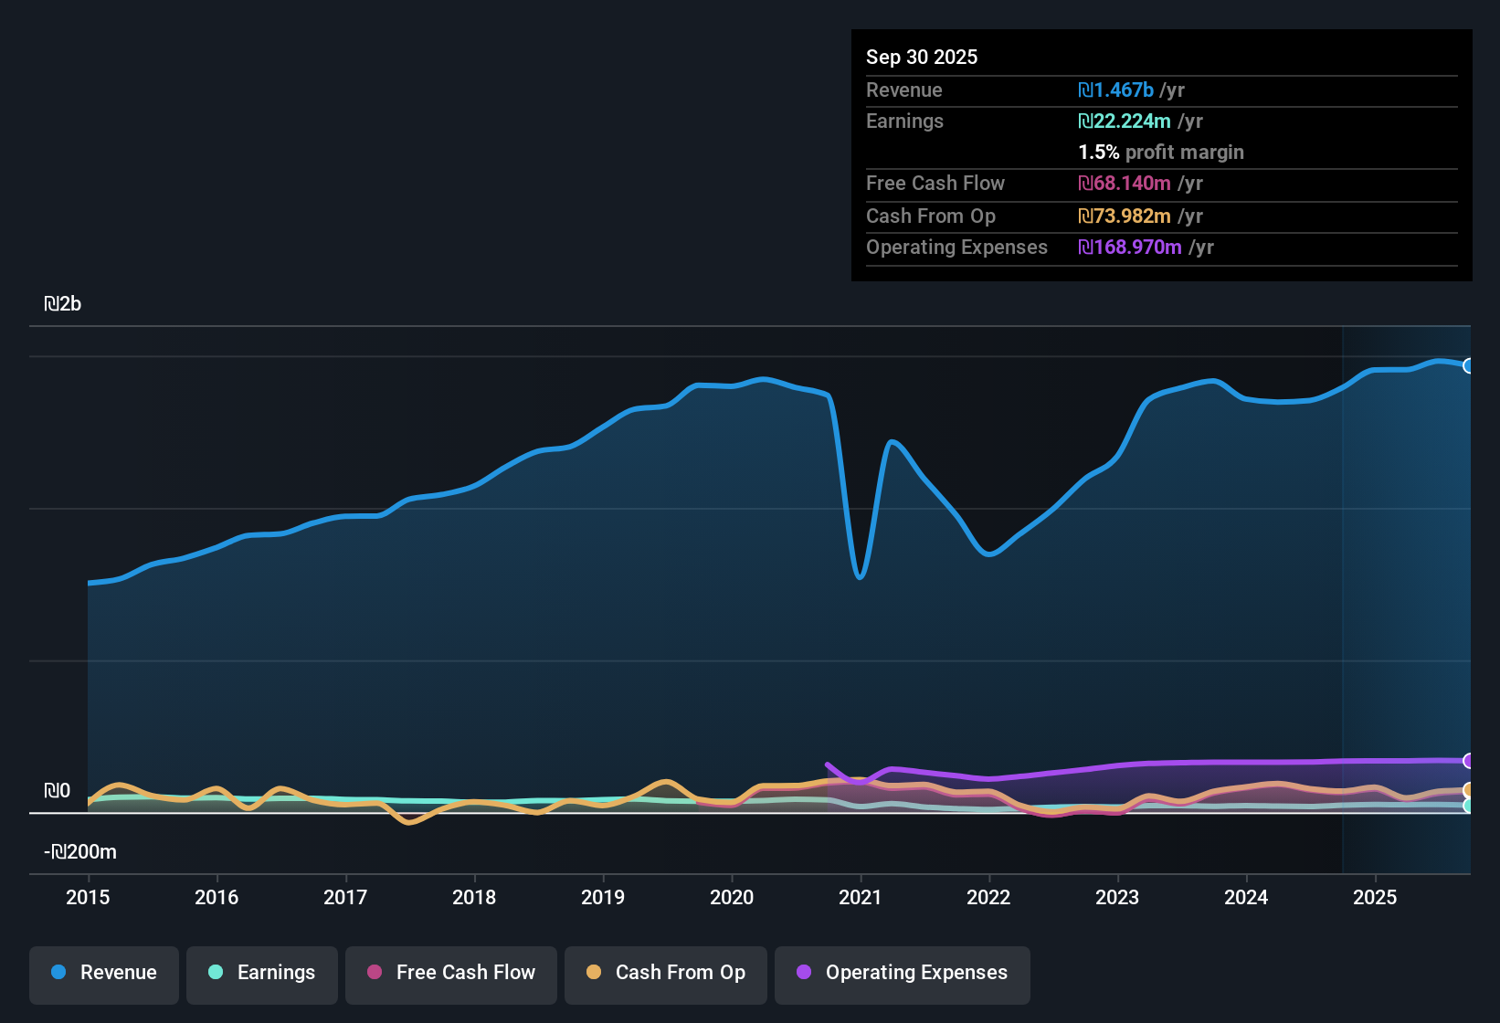
Task: Click the Revenue value ₪1.467b in tooltip
Action: [x=1115, y=90]
